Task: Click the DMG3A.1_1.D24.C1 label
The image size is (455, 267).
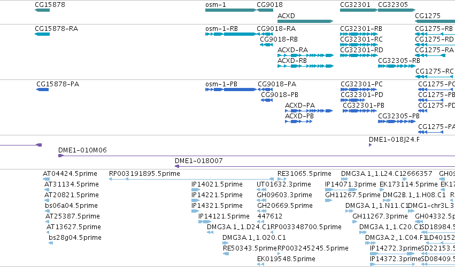Action: coord(238,228)
